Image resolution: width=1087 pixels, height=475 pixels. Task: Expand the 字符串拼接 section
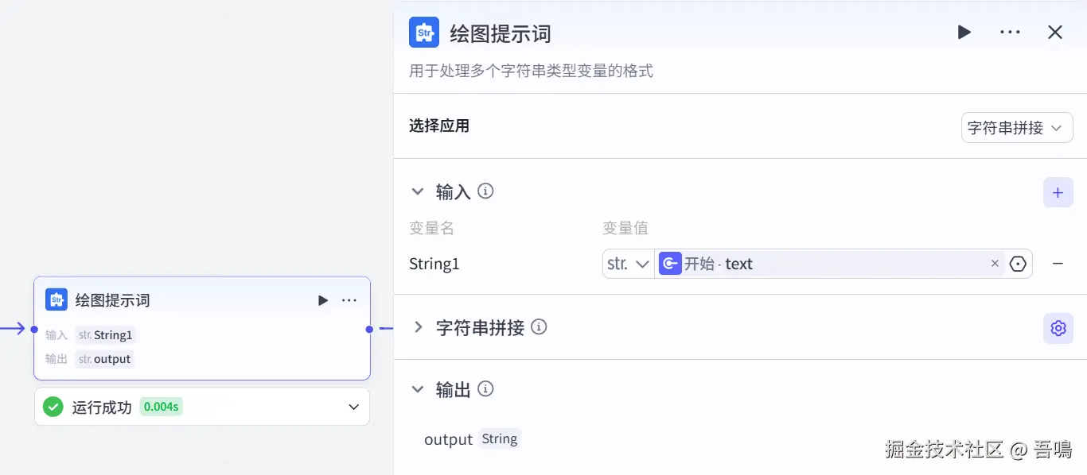[418, 327]
